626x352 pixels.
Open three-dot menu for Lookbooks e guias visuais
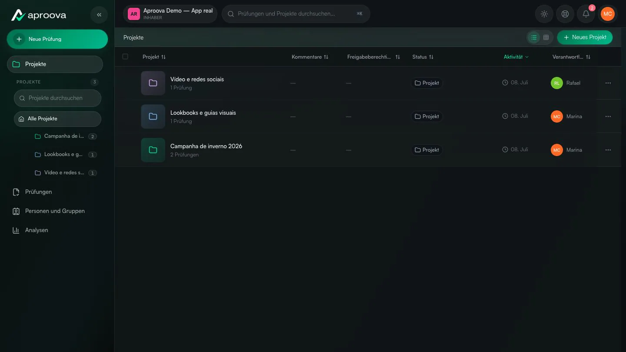608,116
